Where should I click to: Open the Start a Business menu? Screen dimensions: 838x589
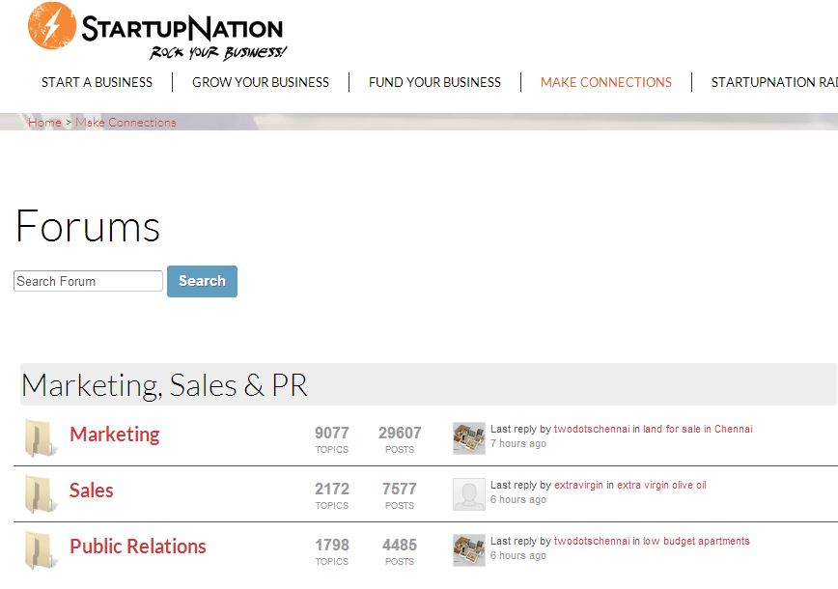click(97, 82)
